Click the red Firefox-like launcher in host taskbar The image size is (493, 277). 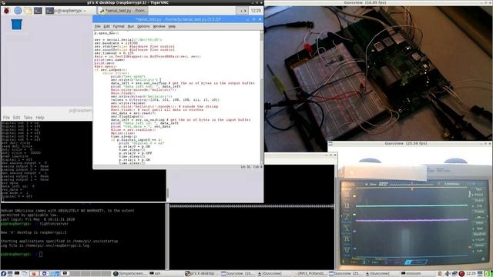point(34,274)
